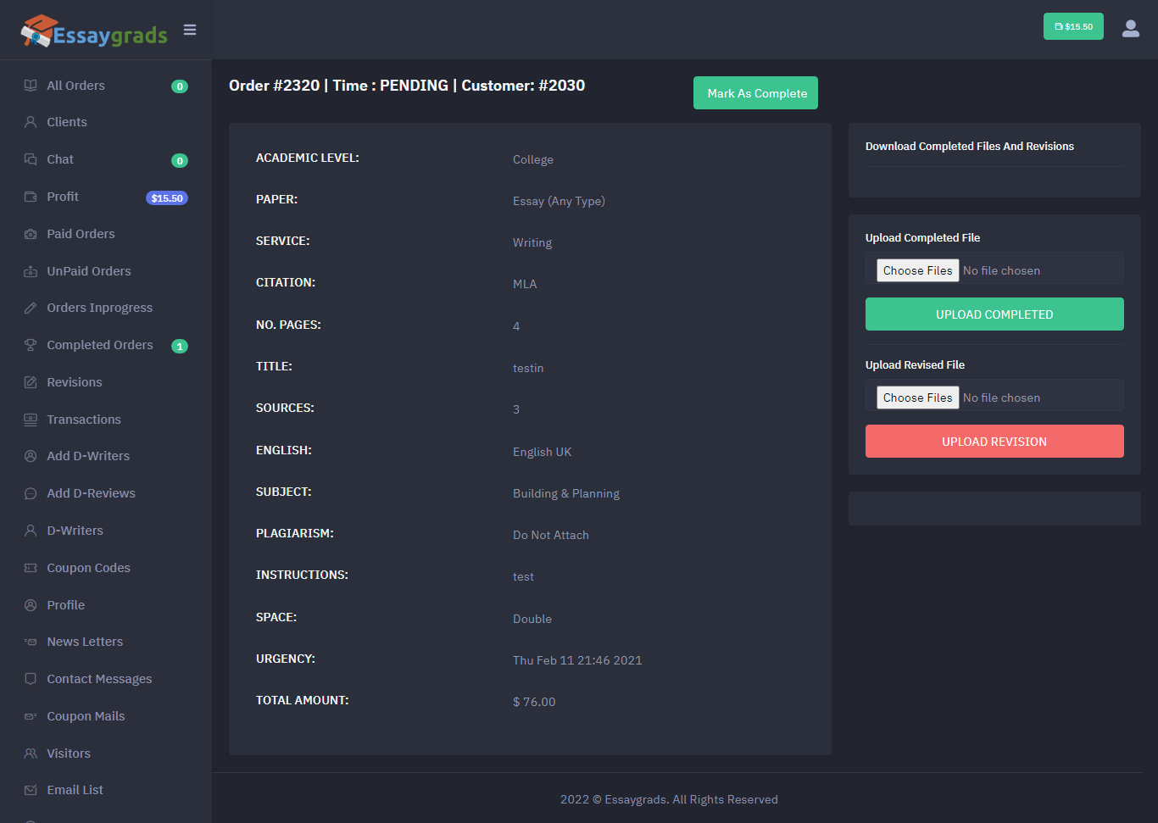1158x823 pixels.
Task: Click the red UPLOAD REVISION button
Action: pos(994,442)
